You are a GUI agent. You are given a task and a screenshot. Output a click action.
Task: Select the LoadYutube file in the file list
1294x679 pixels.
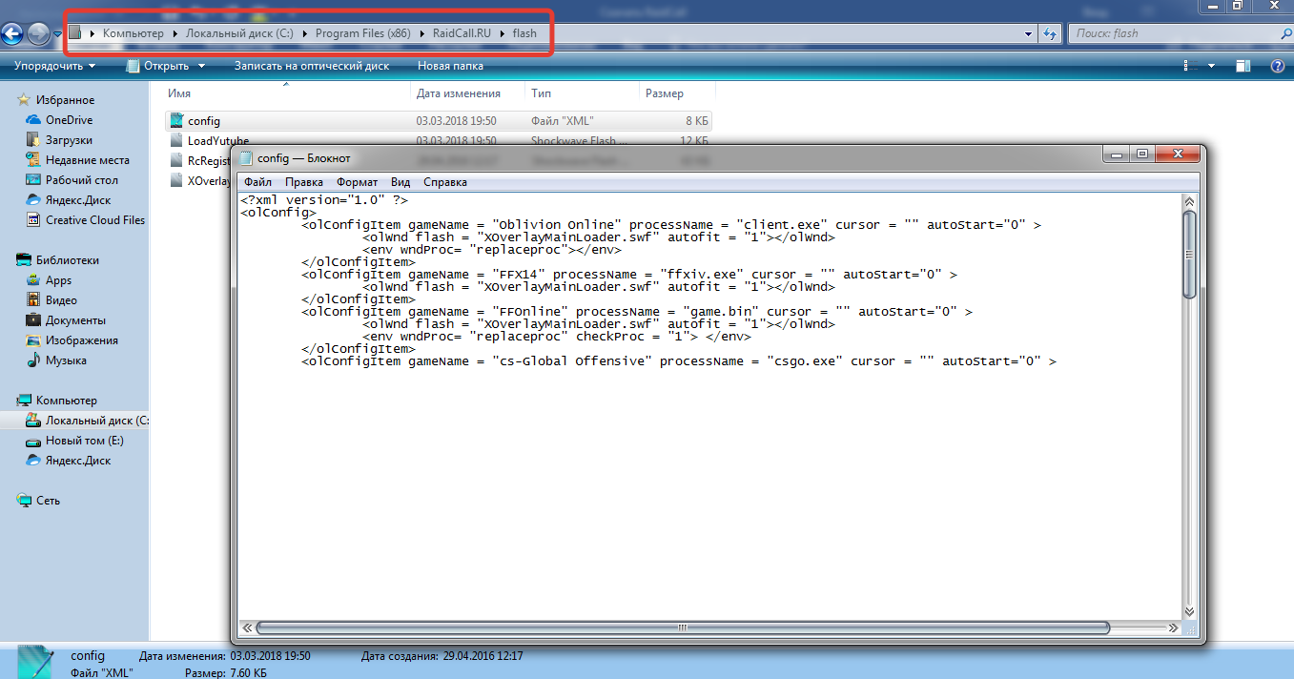click(217, 141)
